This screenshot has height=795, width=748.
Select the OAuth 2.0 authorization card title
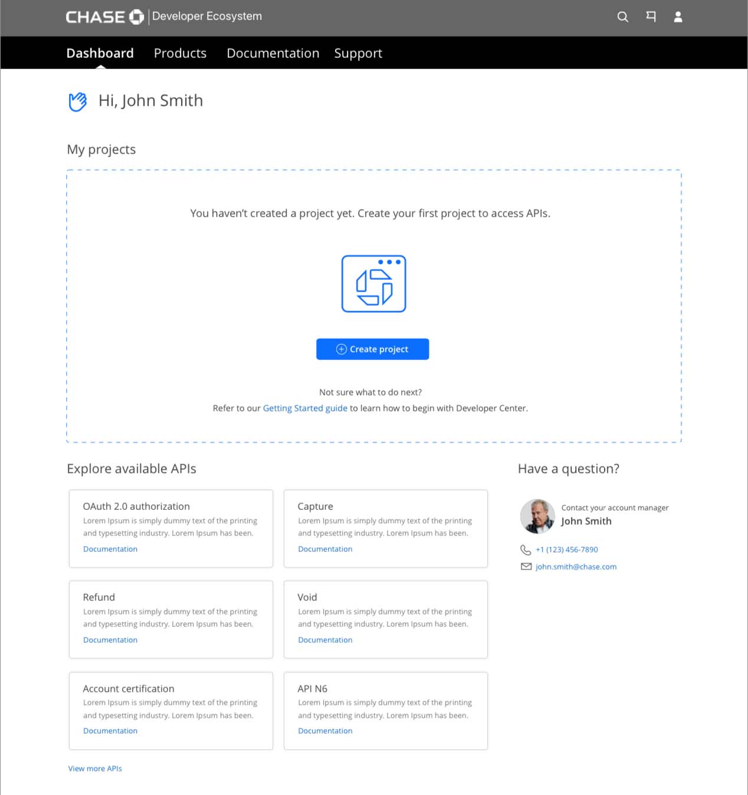click(x=136, y=506)
